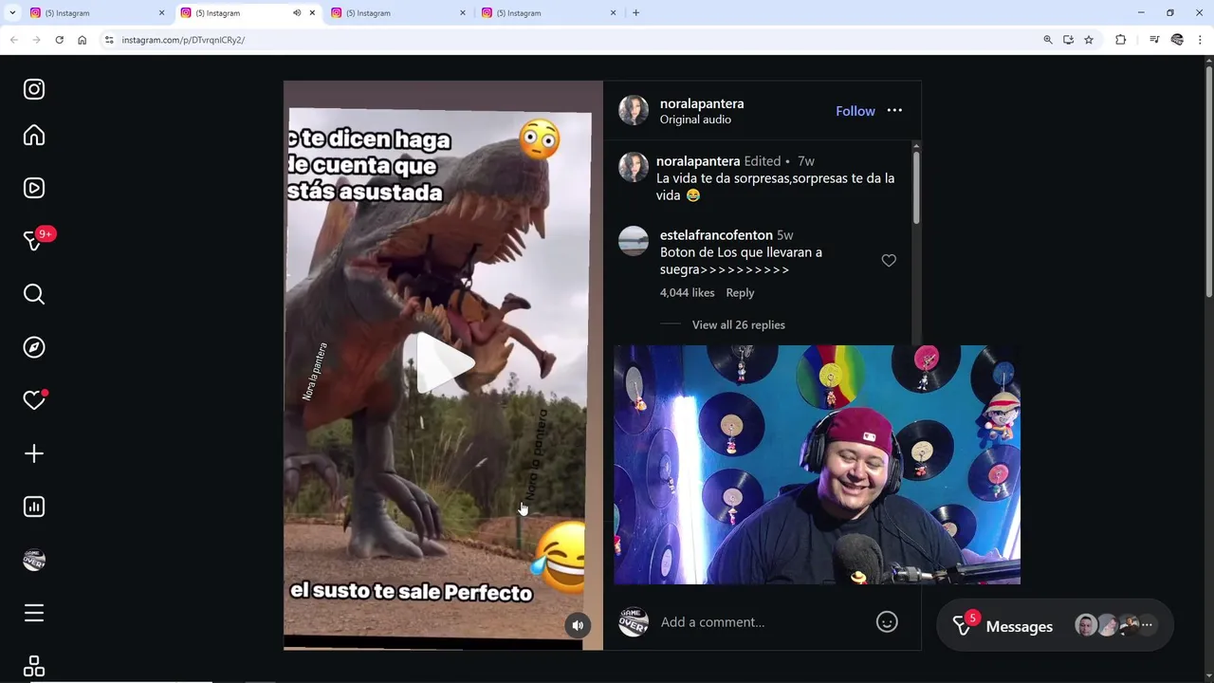This screenshot has width=1214, height=683.
Task: Open the Reels icon in sidebar
Action: click(34, 188)
